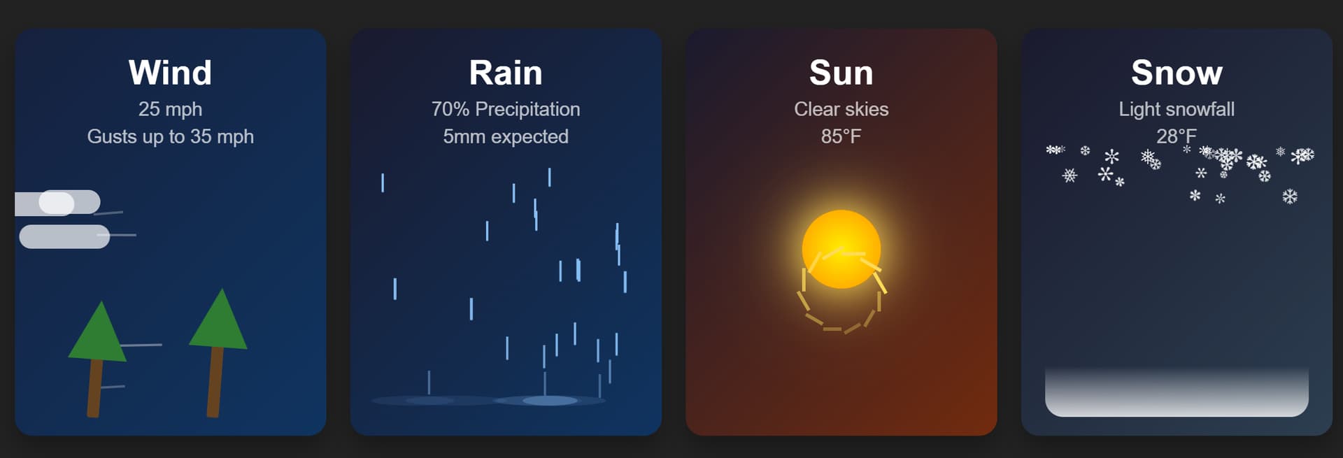Click the 85°F temperature reading

click(x=841, y=136)
